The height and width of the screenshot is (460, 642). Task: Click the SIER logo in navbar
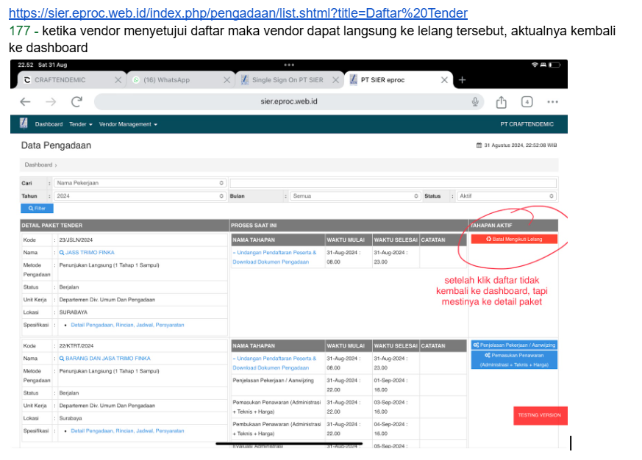point(24,123)
